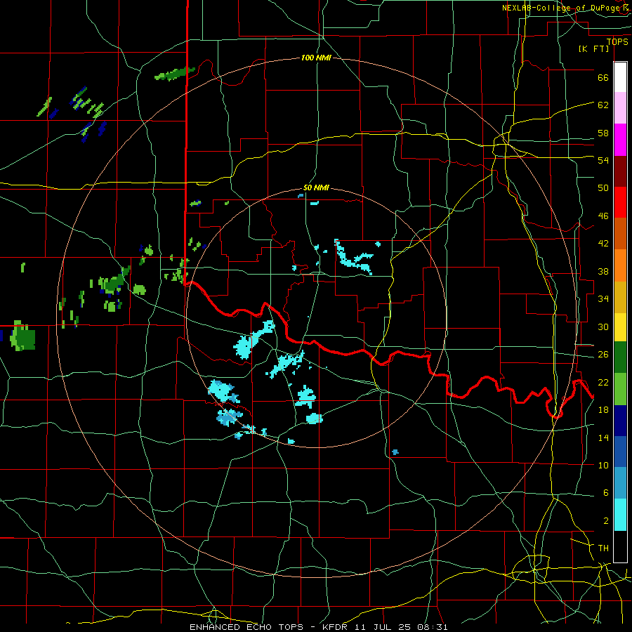The width and height of the screenshot is (632, 632).
Task: Click the legend value "18"
Action: click(x=603, y=410)
